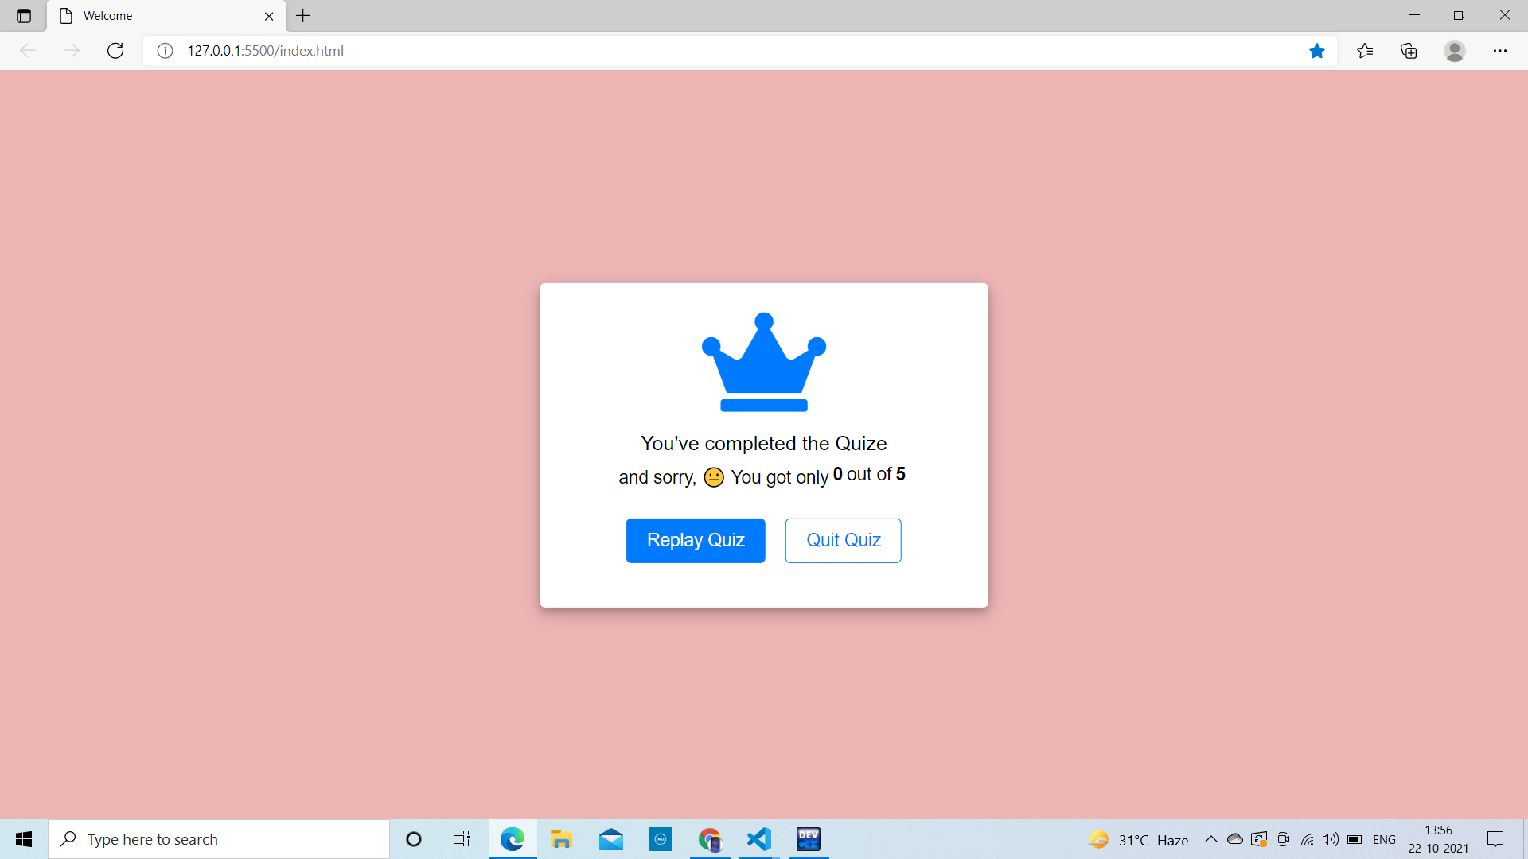Launch File Explorer from the taskbar

pyautogui.click(x=562, y=839)
